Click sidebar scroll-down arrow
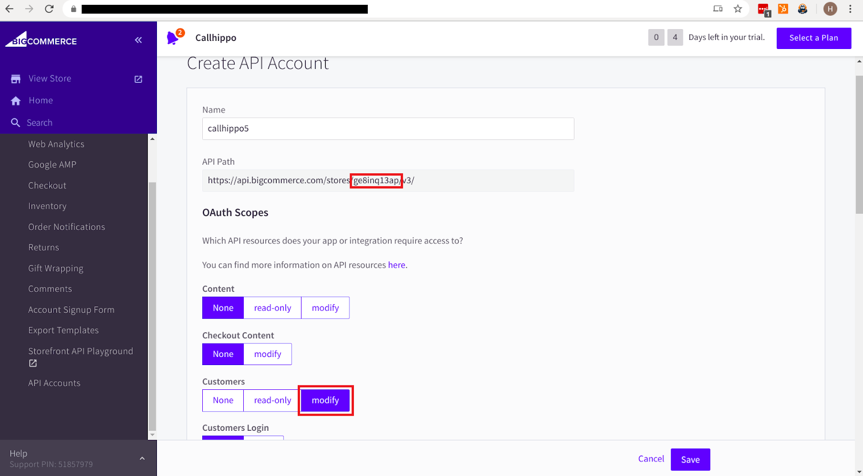This screenshot has width=863, height=476. (152, 435)
